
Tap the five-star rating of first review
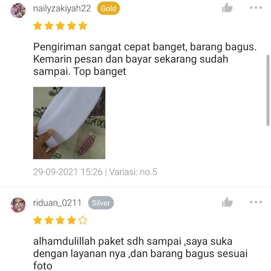(60, 26)
